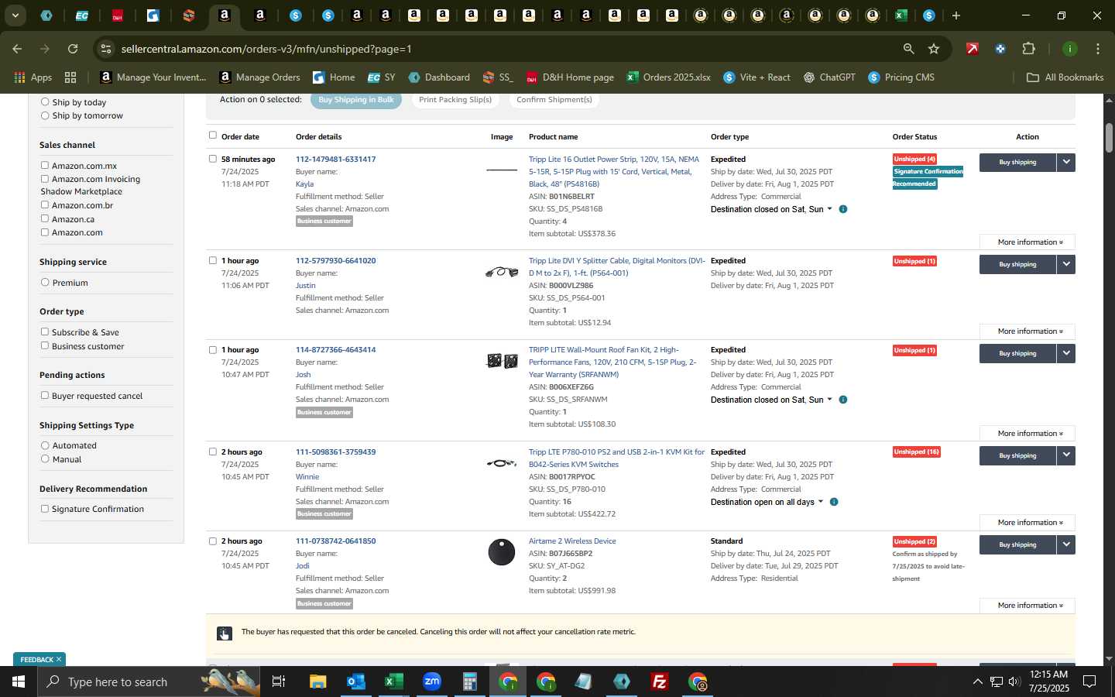This screenshot has width=1115, height=697.
Task: Open Buy shipping dropdown for Kayla's order
Action: point(1066,162)
